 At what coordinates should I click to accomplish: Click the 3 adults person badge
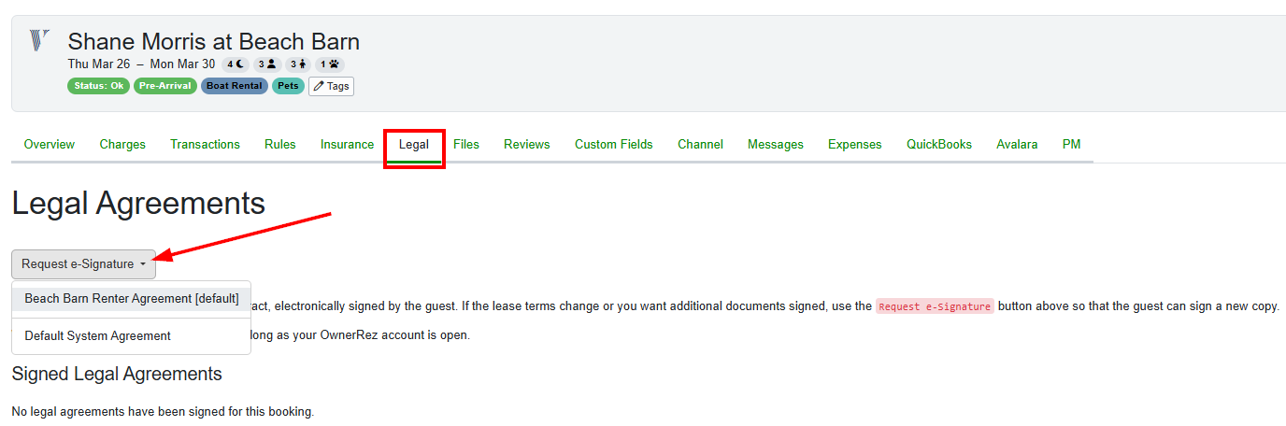point(267,64)
